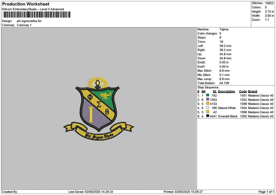Image resolution: width=276 pixels, height=195 pixels.
Task: Click the 'Description' column header
Action: coord(226,92)
